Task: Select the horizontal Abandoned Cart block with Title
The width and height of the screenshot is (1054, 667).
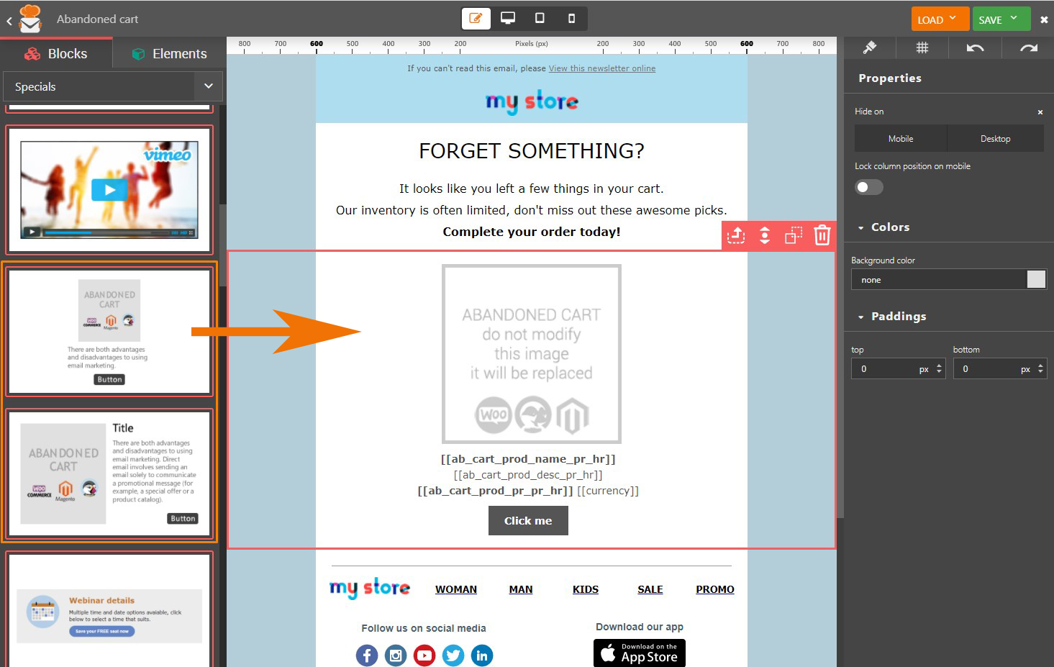Action: point(110,473)
